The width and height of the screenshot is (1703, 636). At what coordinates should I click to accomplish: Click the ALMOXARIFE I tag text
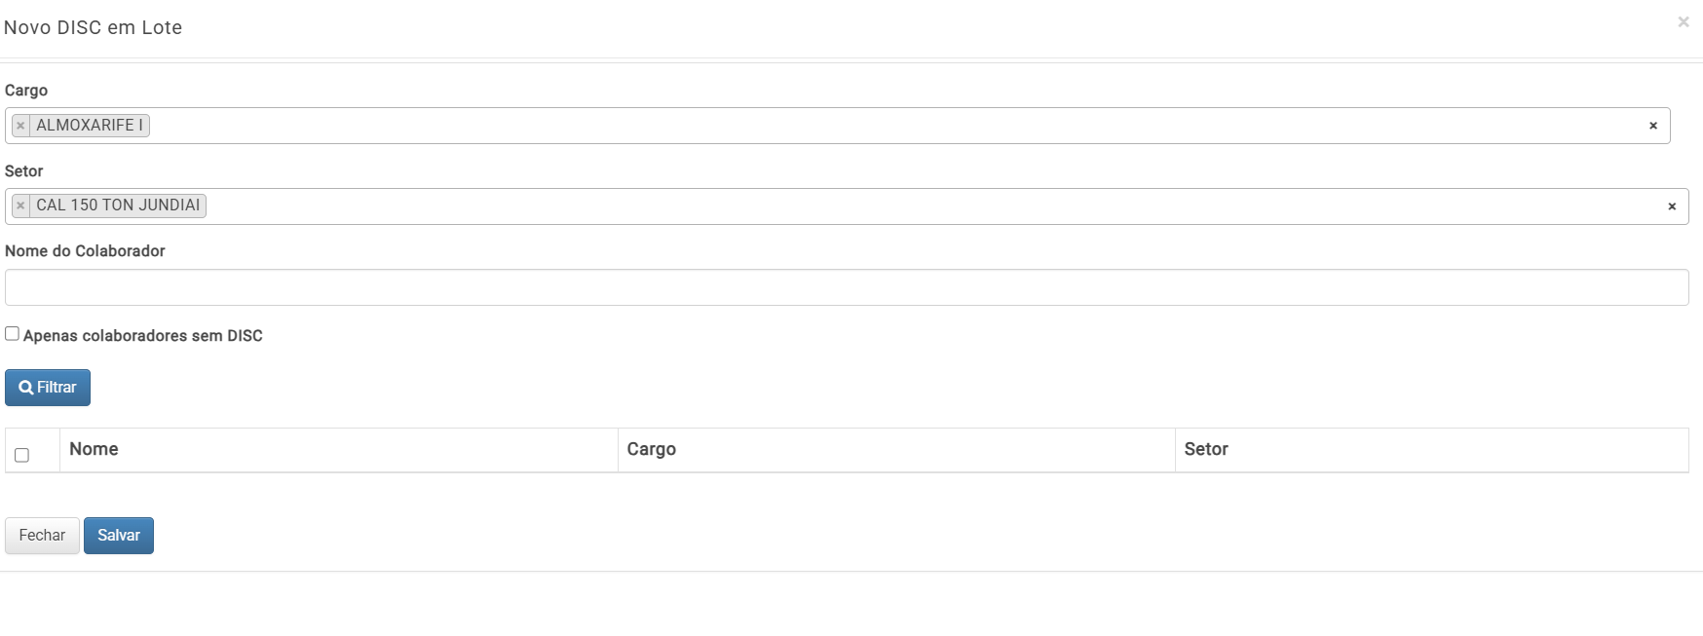(x=90, y=126)
